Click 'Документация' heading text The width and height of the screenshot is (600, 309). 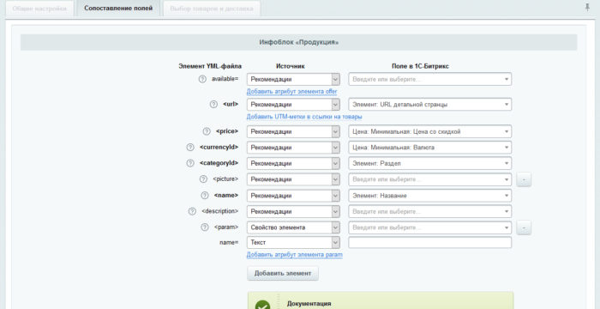[309, 304]
